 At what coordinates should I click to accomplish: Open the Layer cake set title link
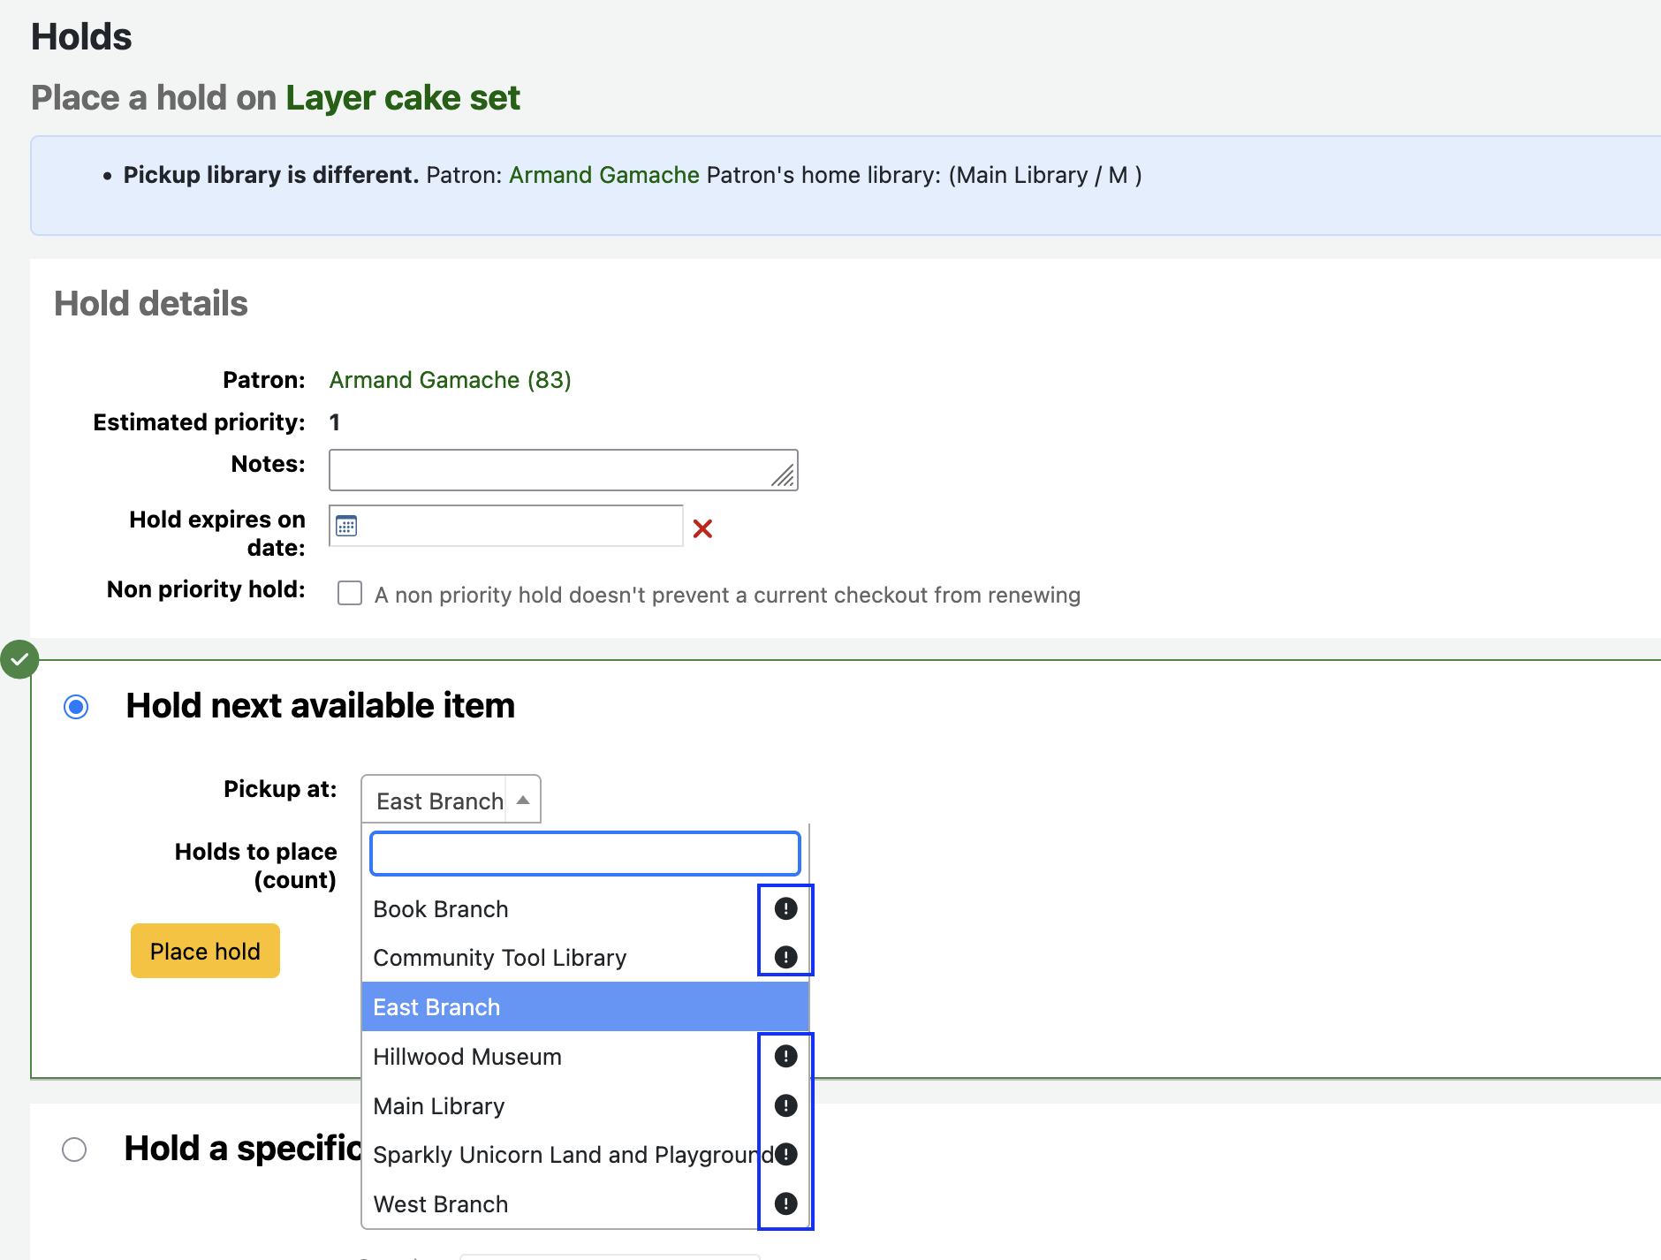402,98
